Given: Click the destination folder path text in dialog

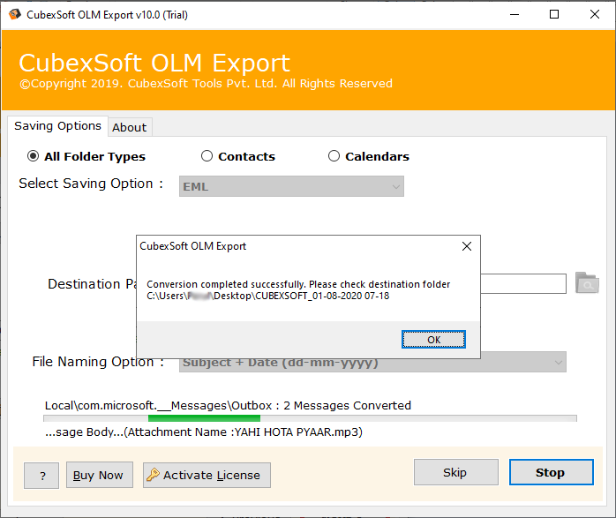Looking at the screenshot, I should coord(268,296).
